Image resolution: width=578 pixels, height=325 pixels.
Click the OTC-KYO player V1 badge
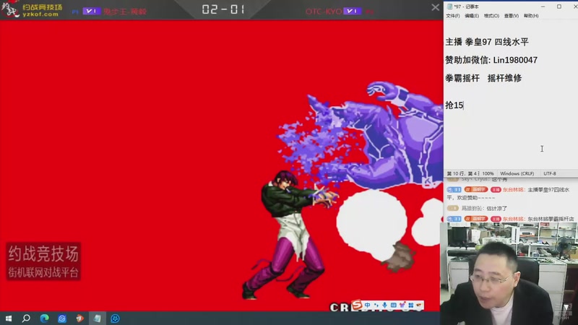[x=352, y=11]
